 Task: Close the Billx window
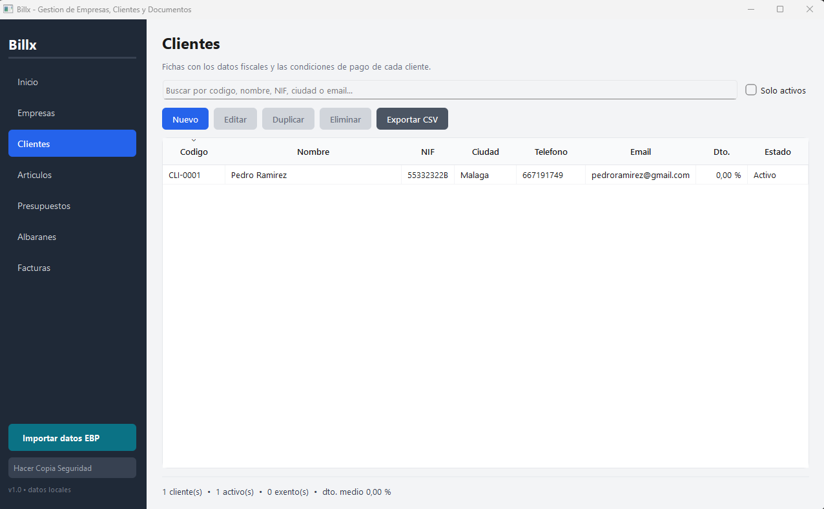pyautogui.click(x=809, y=9)
